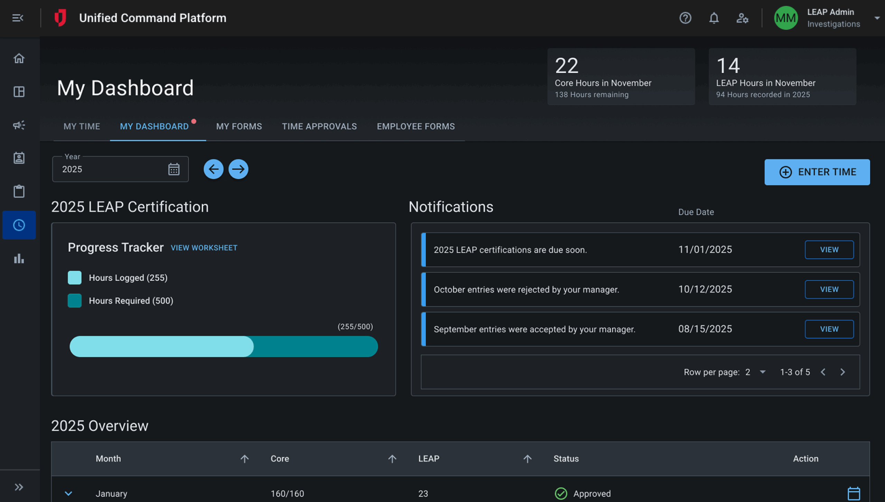The width and height of the screenshot is (885, 502).
Task: Open LEAP Admin account dropdown arrow
Action: pyautogui.click(x=877, y=18)
